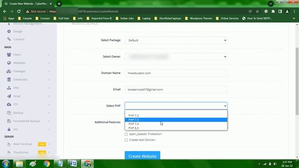Choose PHP 7.3 from the list

click(x=176, y=120)
